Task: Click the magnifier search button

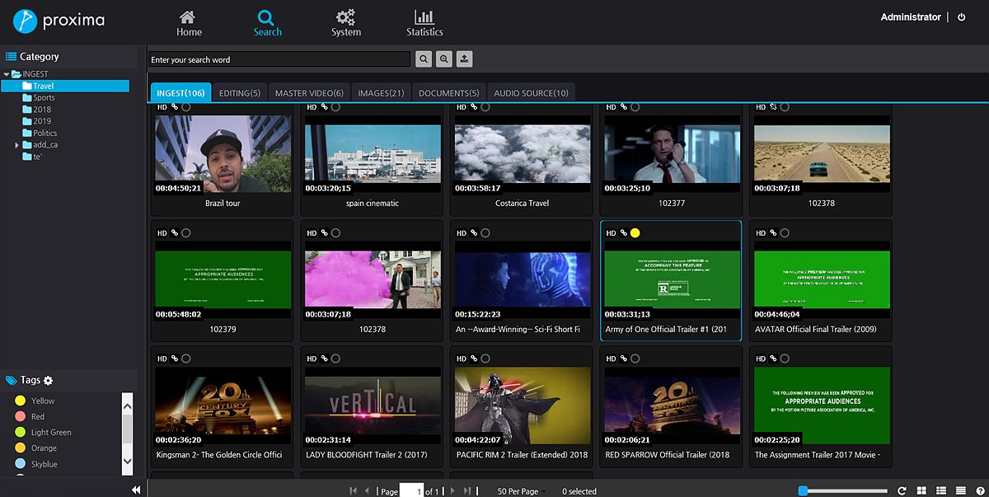Action: 424,59
